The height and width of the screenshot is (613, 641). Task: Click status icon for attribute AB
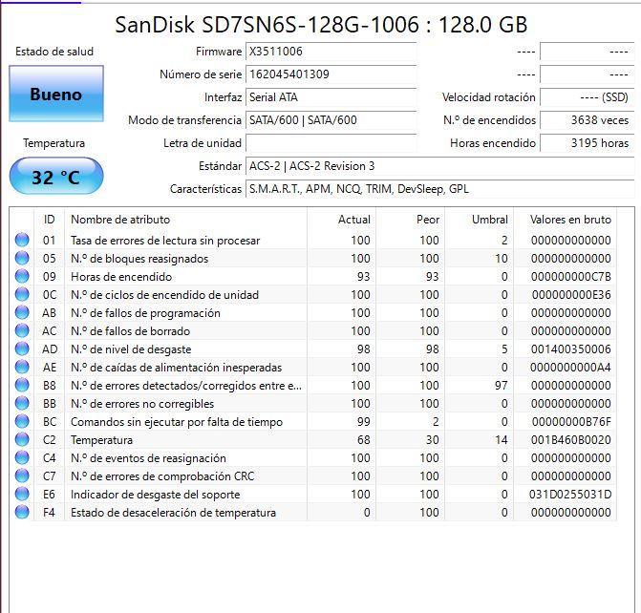(x=22, y=312)
